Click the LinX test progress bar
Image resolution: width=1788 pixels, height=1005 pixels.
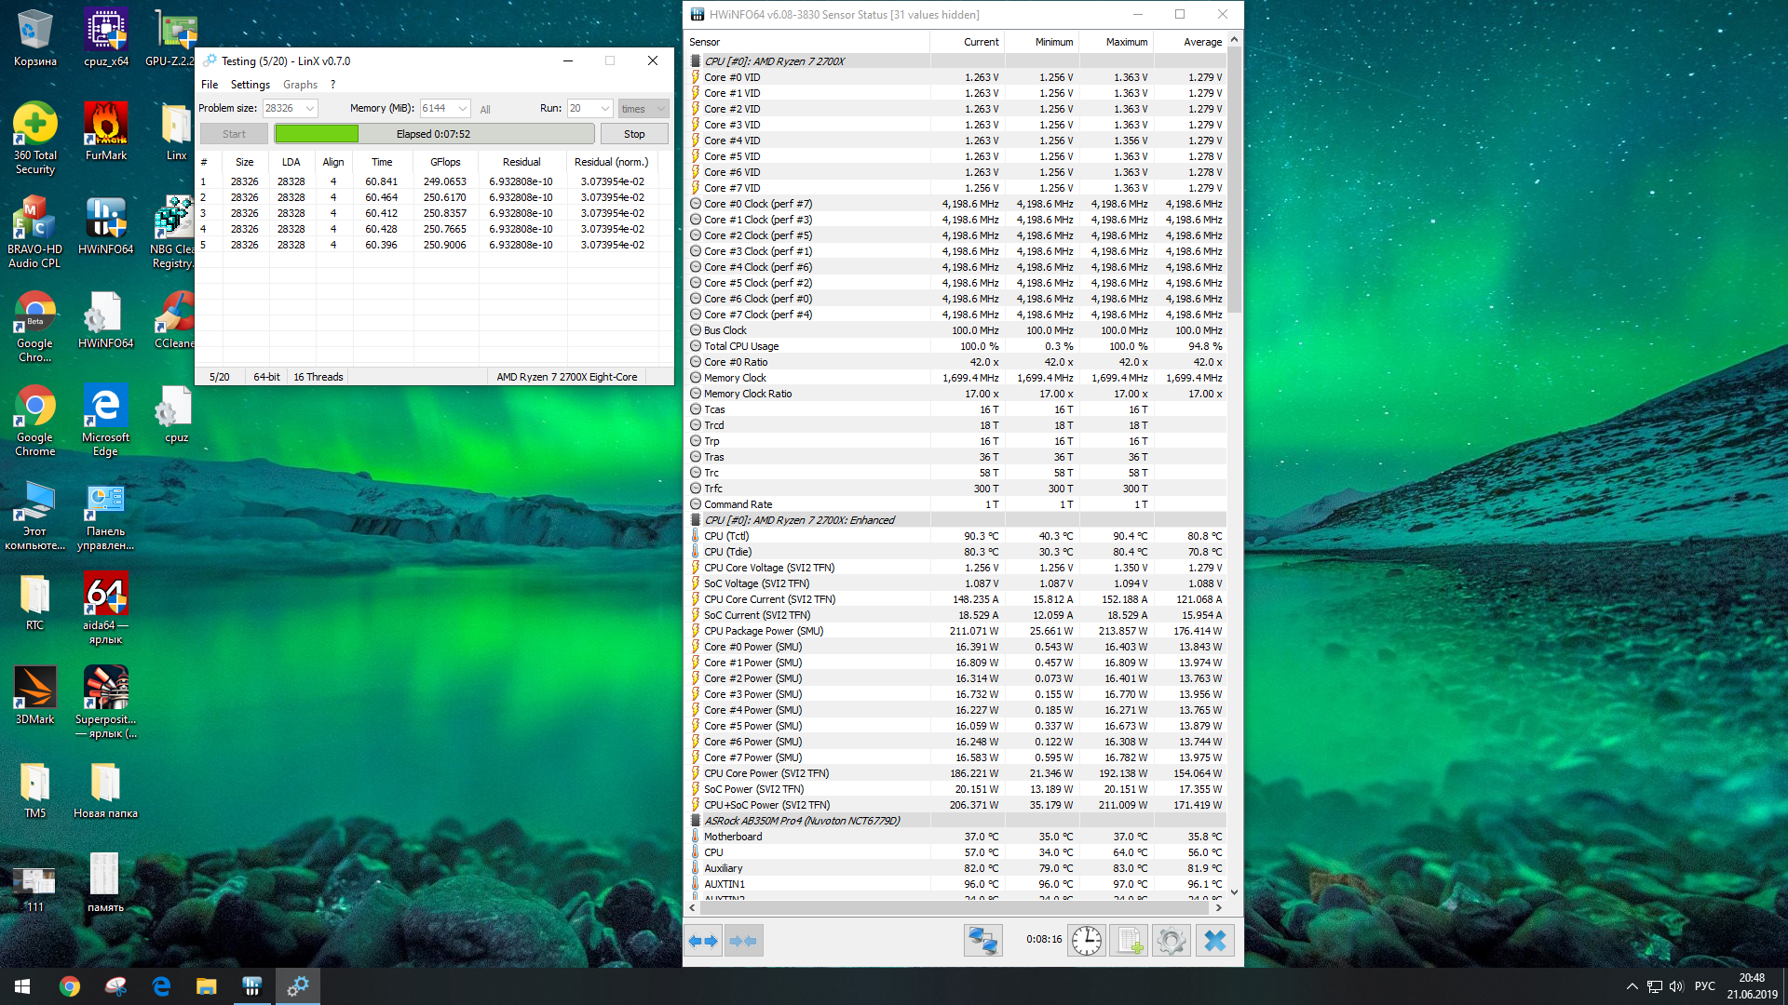pyautogui.click(x=434, y=134)
